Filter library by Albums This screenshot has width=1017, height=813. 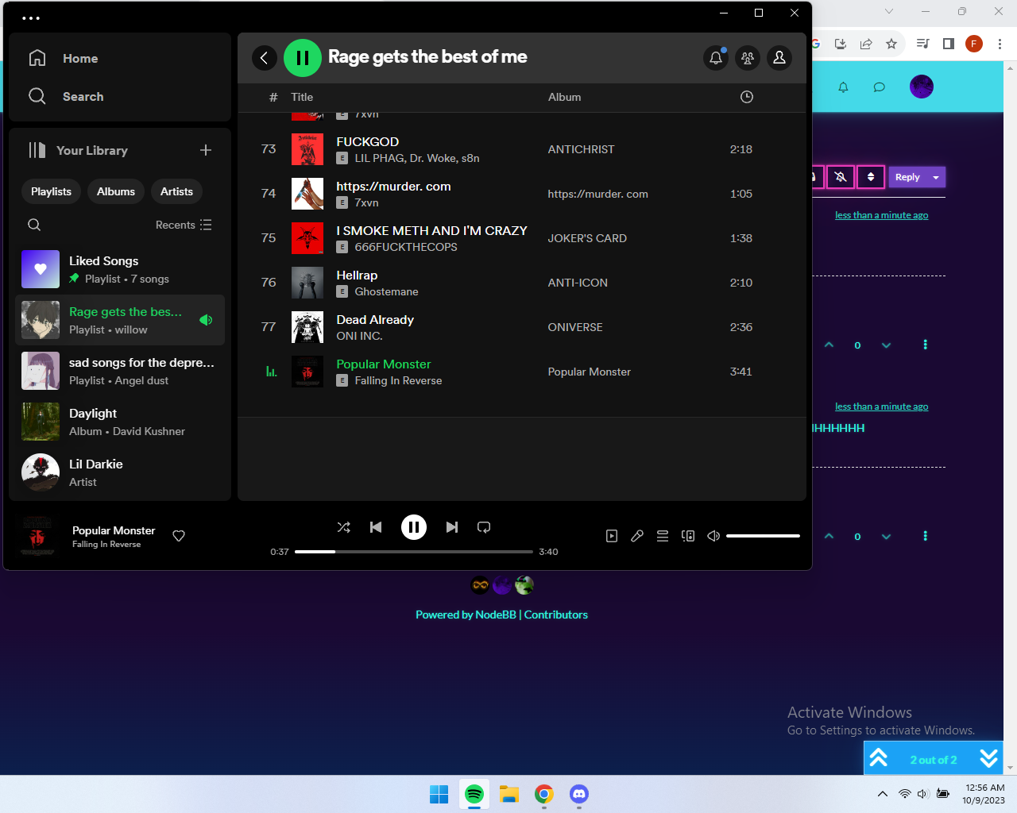[116, 191]
